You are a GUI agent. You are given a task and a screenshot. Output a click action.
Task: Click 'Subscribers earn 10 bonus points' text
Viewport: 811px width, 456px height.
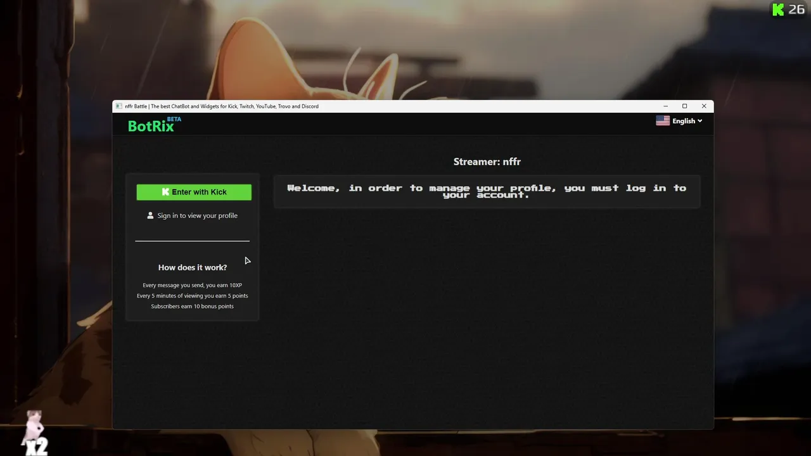(193, 307)
